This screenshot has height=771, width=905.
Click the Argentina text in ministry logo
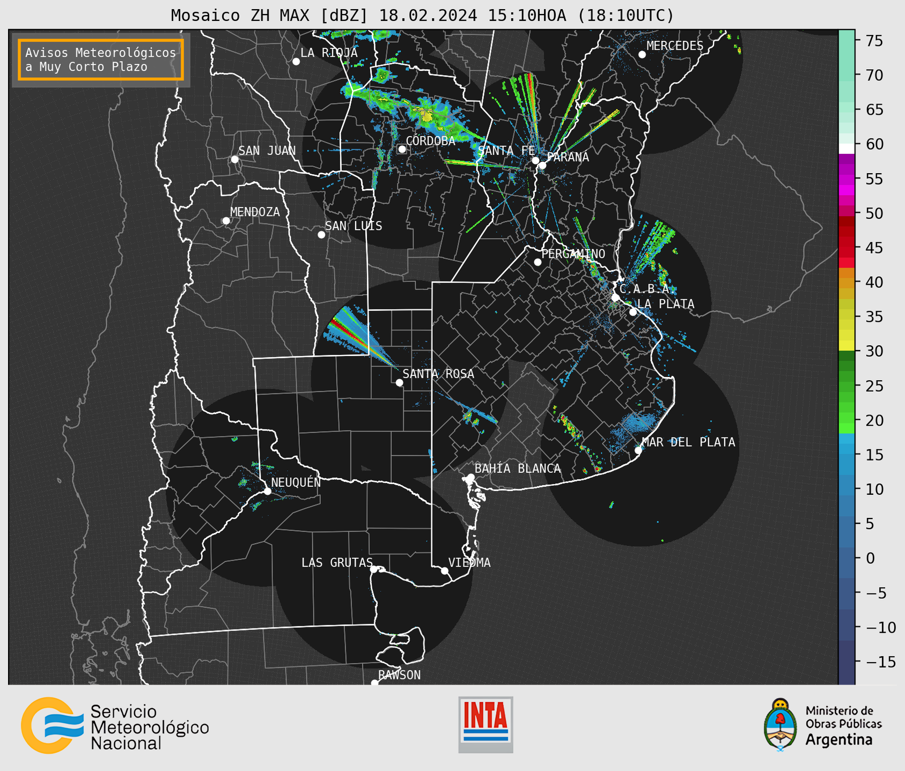pos(839,740)
